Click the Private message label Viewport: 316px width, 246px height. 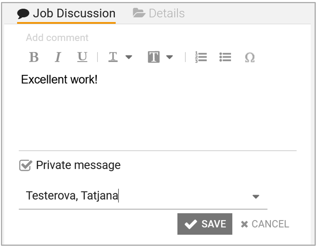pos(78,165)
